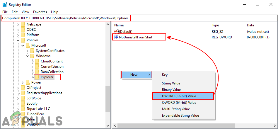Select the Explorer key in tree
This screenshot has height=129, width=278.
(x=47, y=77)
